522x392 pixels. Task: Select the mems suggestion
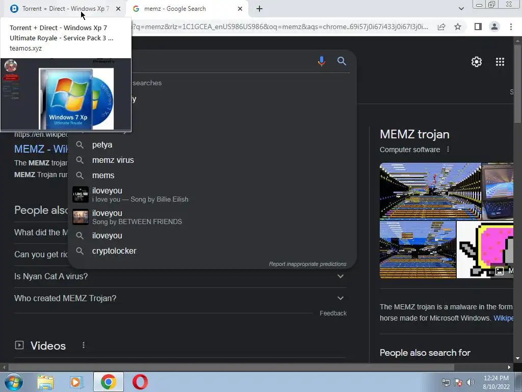(x=212, y=176)
